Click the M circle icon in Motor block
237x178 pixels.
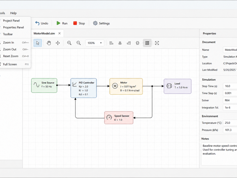pos(115,86)
